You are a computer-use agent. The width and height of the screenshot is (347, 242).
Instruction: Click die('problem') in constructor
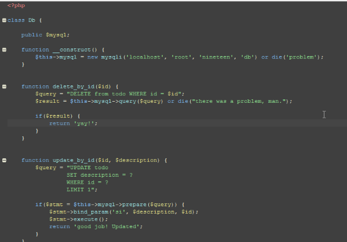[296, 57]
